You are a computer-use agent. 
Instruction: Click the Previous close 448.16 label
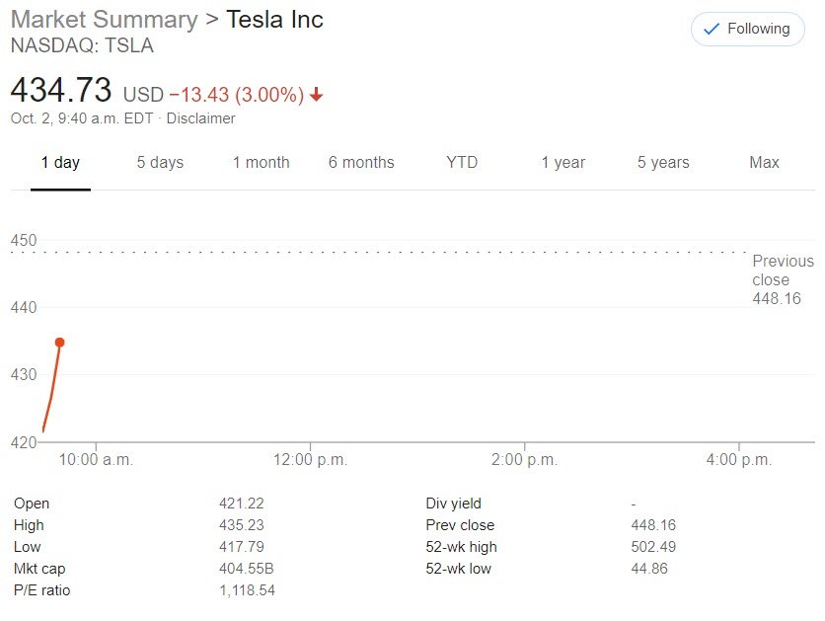pos(783,279)
